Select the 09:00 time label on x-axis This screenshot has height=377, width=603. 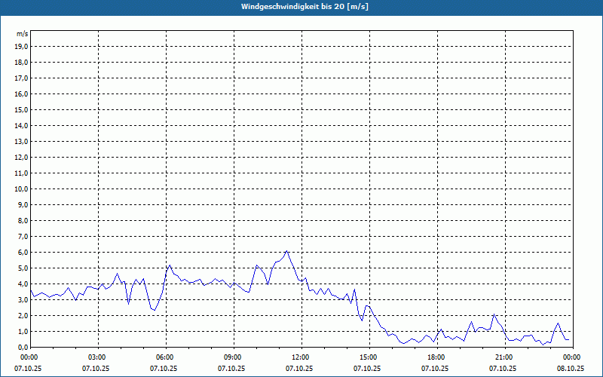[x=233, y=357]
